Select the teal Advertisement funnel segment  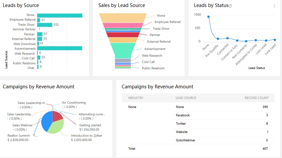coord(123,50)
